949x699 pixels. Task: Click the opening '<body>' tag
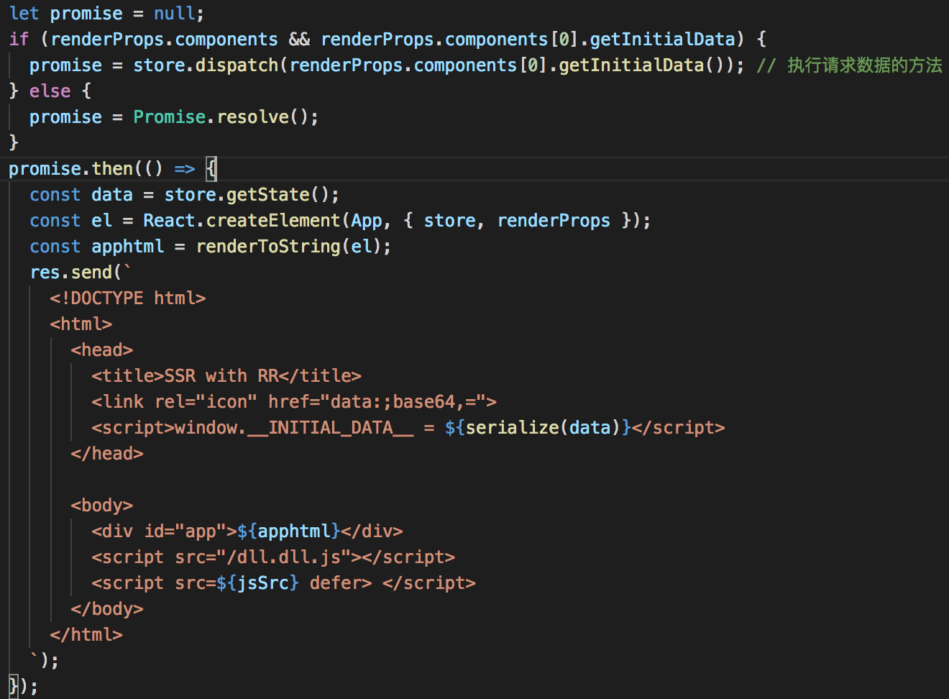102,506
